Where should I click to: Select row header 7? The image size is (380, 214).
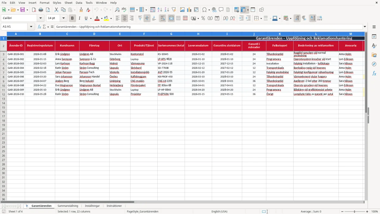pyautogui.click(x=3, y=72)
